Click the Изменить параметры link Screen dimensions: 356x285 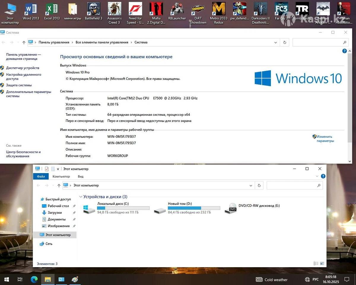click(325, 139)
